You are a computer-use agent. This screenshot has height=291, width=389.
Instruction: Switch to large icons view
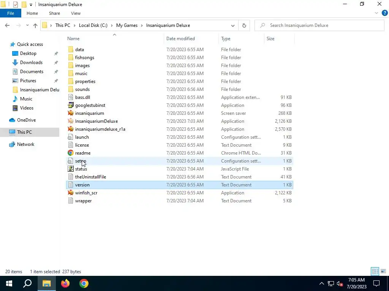point(383,271)
